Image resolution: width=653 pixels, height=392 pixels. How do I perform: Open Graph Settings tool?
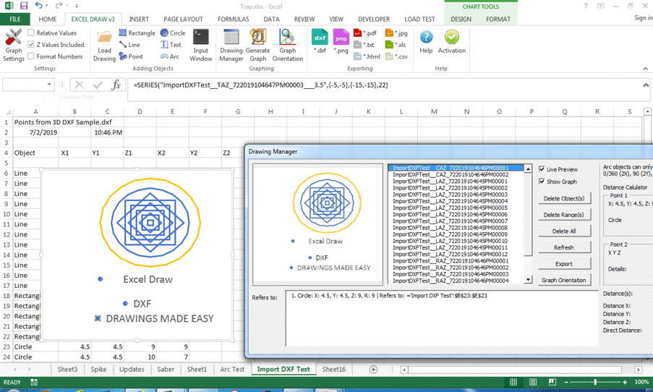point(13,45)
